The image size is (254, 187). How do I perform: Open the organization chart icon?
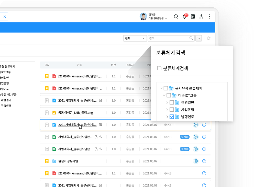[201, 17]
